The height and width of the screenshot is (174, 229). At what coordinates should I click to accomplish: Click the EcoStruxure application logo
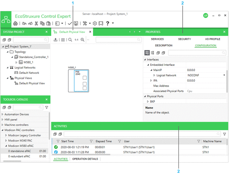[6, 20]
